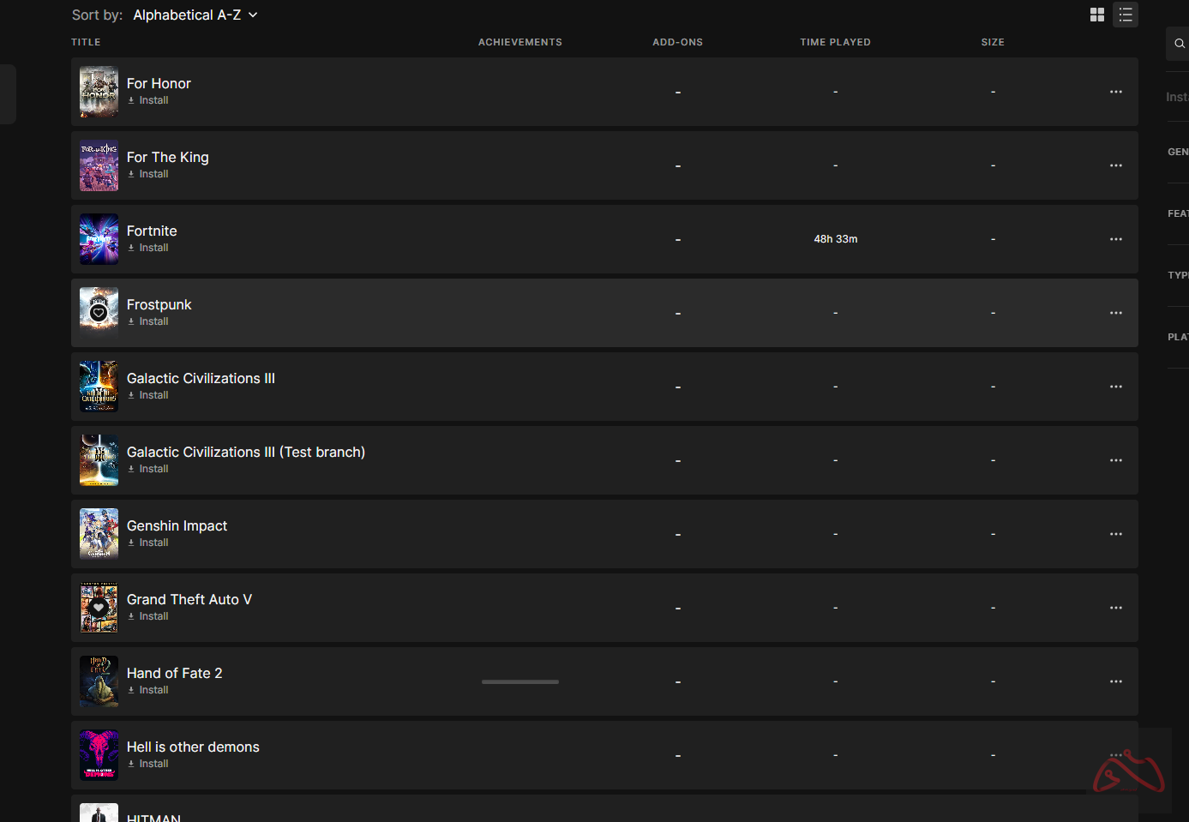Open the Sort by Alphabetical A-Z dropdown
This screenshot has height=822, width=1189.
[x=195, y=15]
